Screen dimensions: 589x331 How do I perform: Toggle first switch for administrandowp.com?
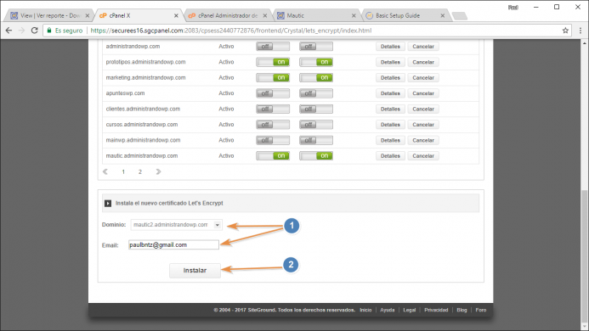click(x=273, y=47)
